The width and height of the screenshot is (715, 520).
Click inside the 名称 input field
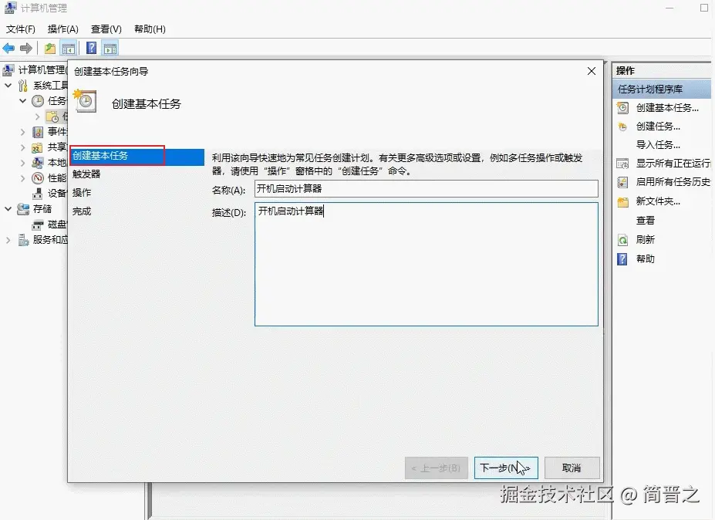pyautogui.click(x=424, y=188)
